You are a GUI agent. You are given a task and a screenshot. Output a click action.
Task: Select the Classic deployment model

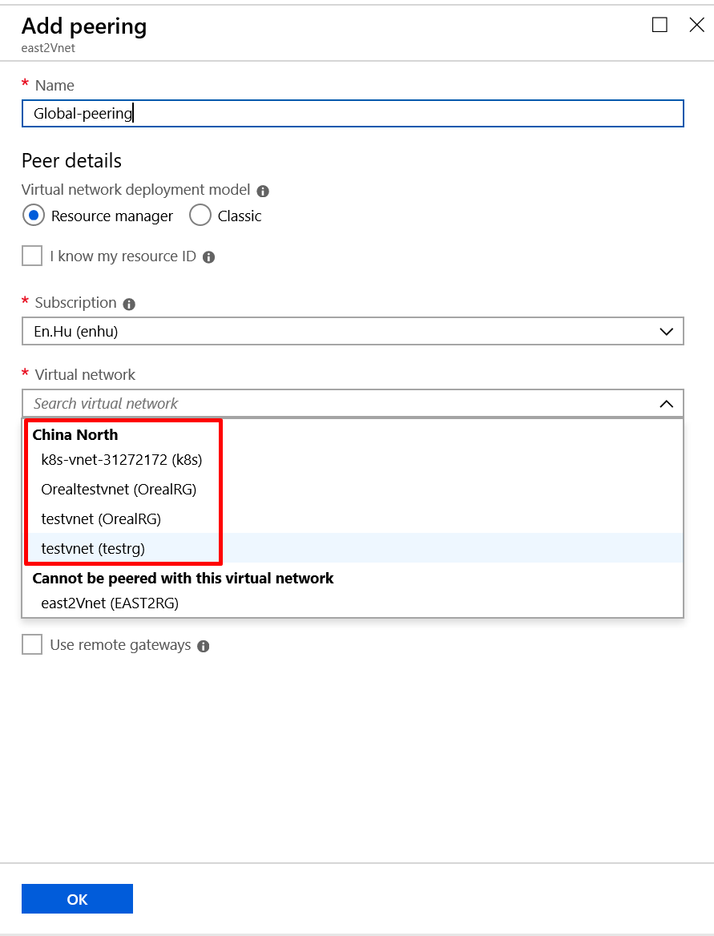[x=200, y=216]
